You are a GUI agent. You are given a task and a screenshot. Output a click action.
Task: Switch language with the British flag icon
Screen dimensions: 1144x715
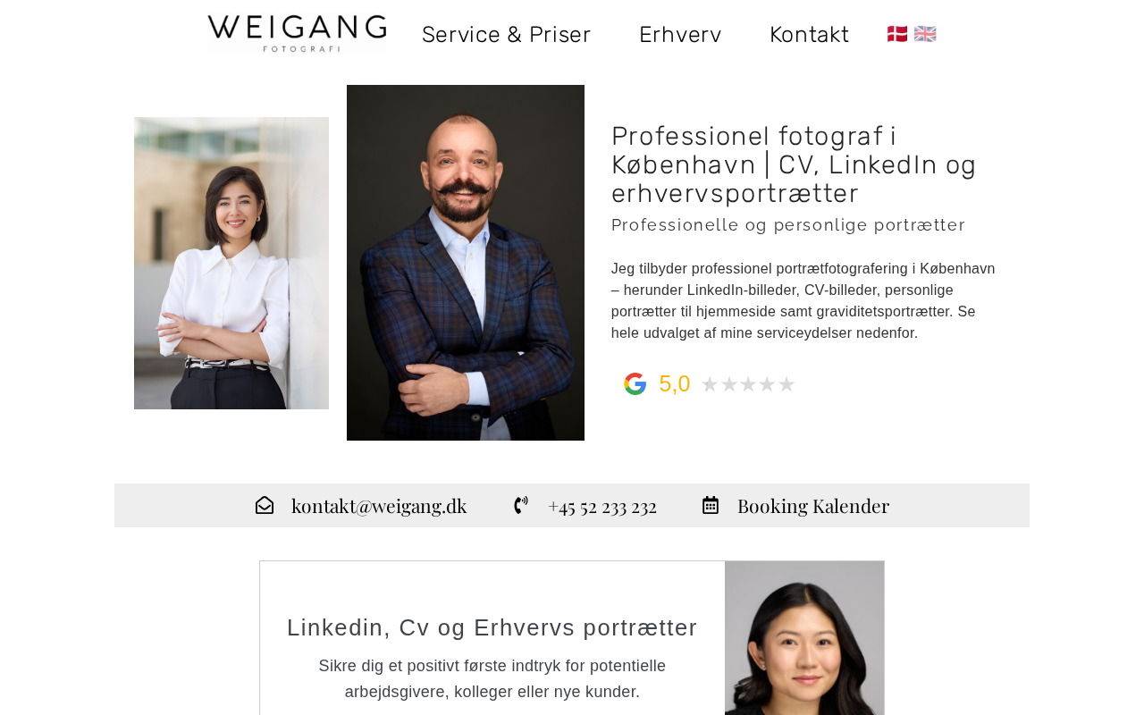point(925,34)
